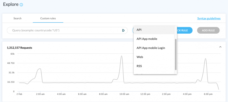Choose RSS from the dropdown list
This screenshot has width=228, height=102.
(154, 66)
